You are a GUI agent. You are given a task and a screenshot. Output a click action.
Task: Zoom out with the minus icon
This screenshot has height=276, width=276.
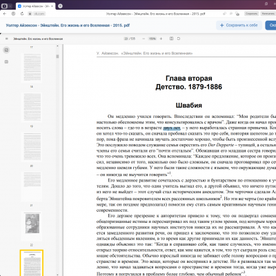[x=144, y=39]
